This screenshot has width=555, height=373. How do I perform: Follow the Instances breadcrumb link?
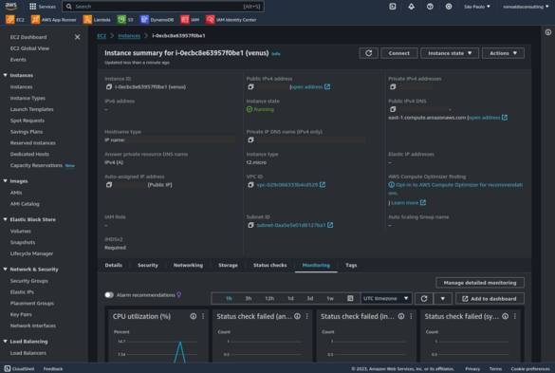129,36
